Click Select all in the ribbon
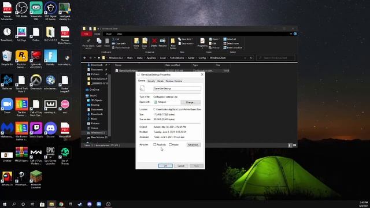The height and width of the screenshot is (208, 370). click(x=230, y=39)
